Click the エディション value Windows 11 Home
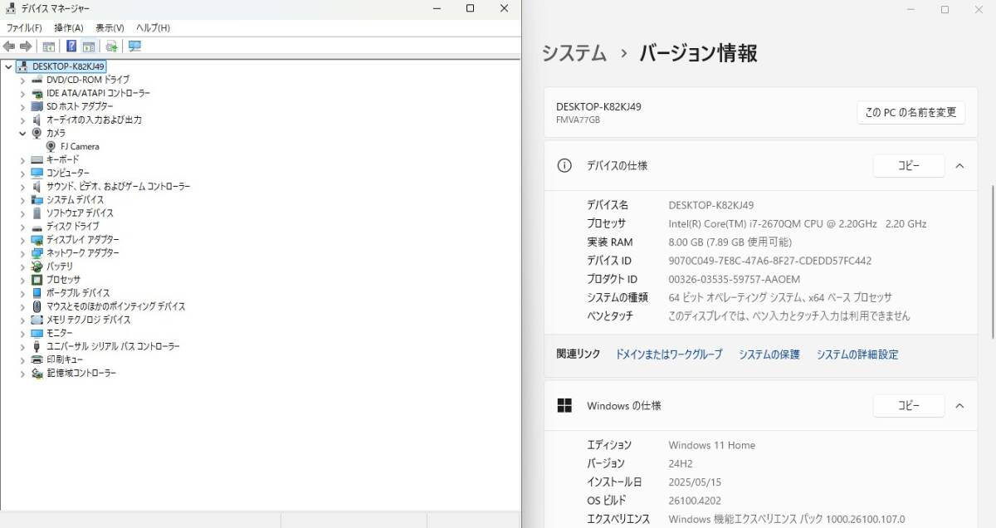 (712, 445)
